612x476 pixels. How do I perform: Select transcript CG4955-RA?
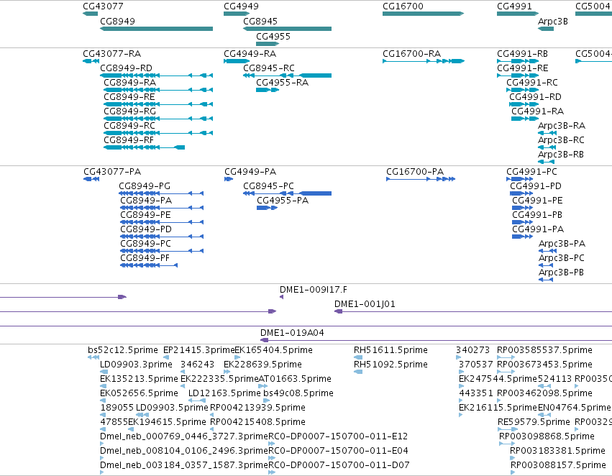[x=282, y=83]
